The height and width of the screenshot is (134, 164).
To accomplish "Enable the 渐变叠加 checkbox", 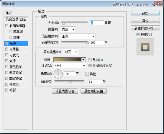I will tap(7, 73).
